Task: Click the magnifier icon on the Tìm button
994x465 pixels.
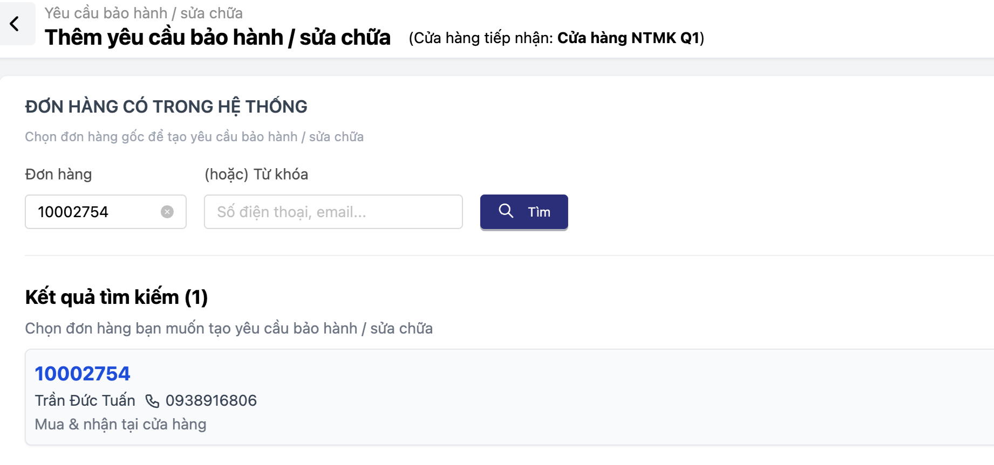Action: coord(506,211)
